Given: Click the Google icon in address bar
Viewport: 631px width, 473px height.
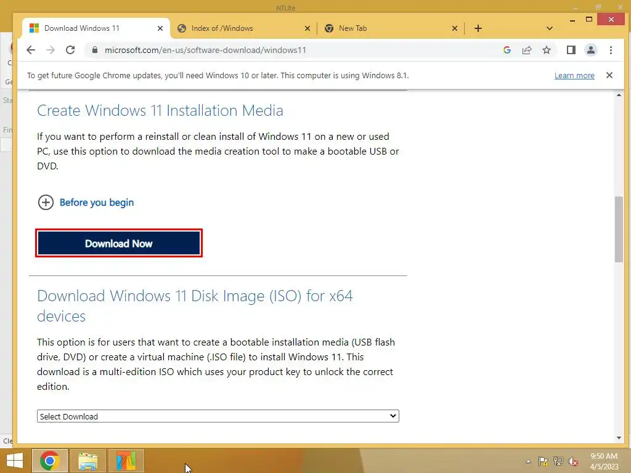Looking at the screenshot, I should point(507,50).
